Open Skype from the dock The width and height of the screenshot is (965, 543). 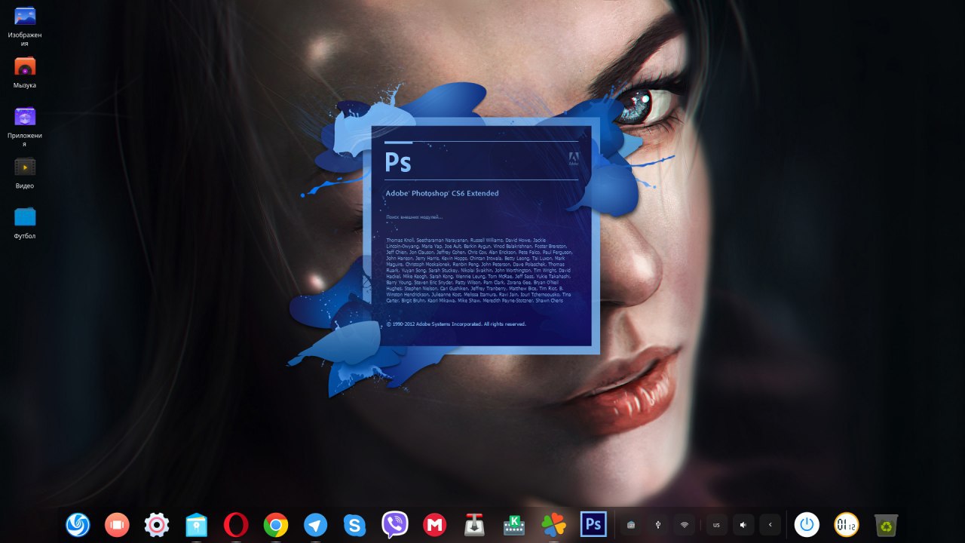355,524
